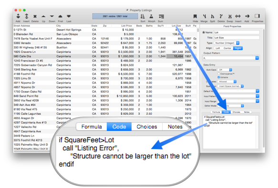
Task: Switch to the Choices tab
Action: click(x=237, y=112)
